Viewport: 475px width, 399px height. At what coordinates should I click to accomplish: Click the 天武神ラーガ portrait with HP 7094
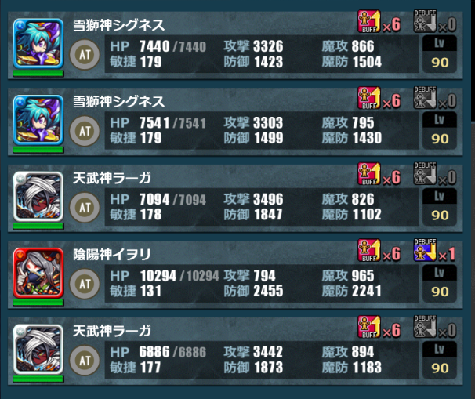pos(38,197)
